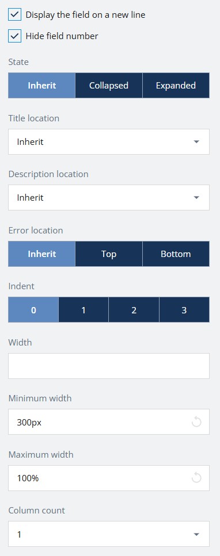220x556 pixels.
Task: Set State to Collapsed
Action: (x=109, y=86)
